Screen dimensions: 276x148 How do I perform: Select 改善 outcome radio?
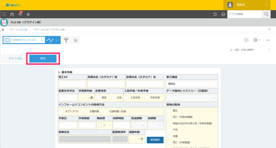pos(169,136)
